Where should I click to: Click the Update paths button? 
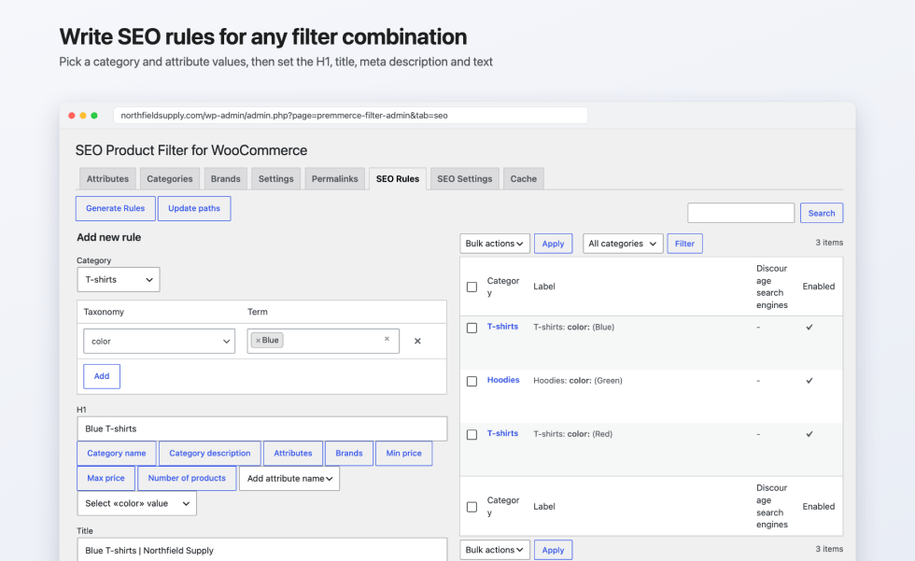(x=194, y=208)
